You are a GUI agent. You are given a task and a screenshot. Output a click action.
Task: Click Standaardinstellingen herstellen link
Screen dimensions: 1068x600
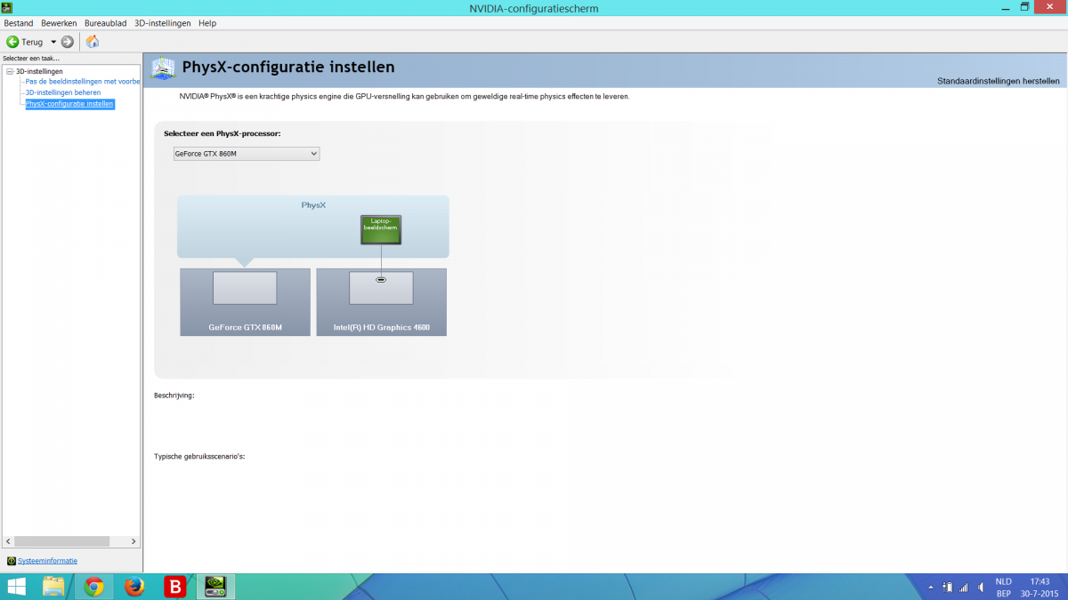[x=998, y=81]
